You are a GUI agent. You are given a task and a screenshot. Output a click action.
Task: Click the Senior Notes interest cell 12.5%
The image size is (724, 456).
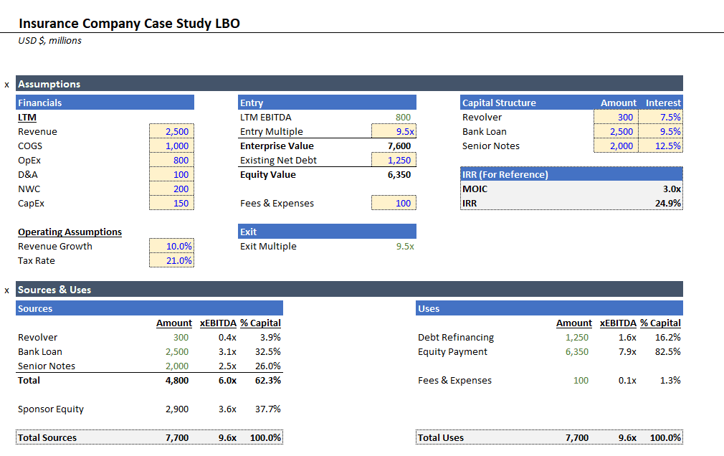point(660,146)
